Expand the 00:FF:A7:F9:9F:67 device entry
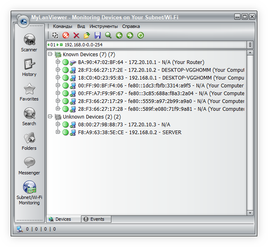This screenshot has height=247, width=268. [58, 93]
